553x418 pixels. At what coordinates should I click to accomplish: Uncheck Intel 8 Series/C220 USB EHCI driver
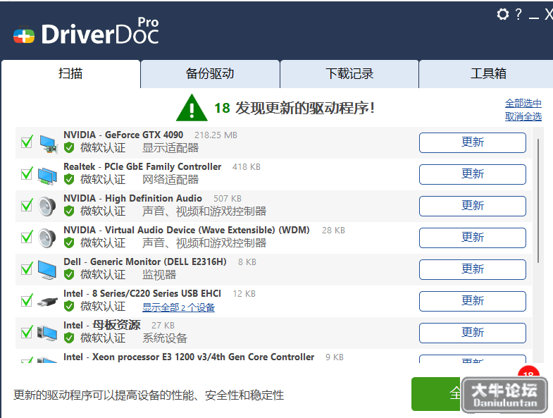[x=27, y=300]
